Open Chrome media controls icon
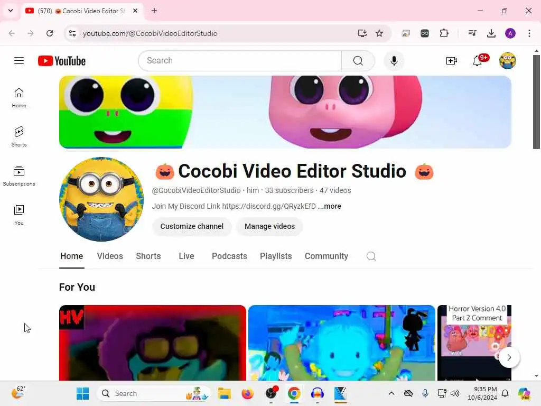Viewport: 541px width, 406px height. click(472, 33)
